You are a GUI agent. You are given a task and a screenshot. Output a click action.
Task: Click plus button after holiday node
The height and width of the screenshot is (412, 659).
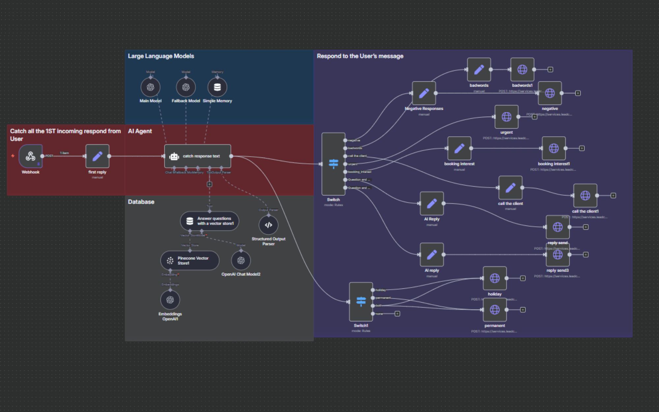tap(523, 279)
